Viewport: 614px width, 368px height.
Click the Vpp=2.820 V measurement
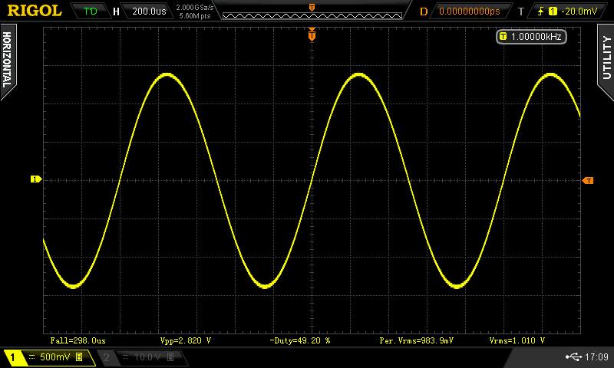(185, 340)
